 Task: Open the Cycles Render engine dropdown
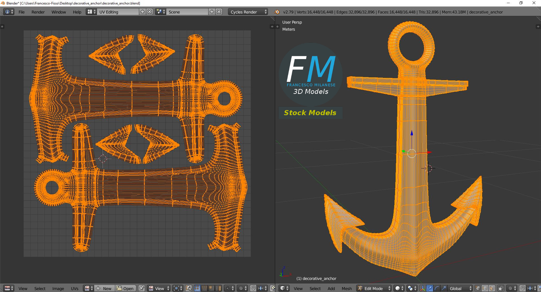click(x=248, y=12)
